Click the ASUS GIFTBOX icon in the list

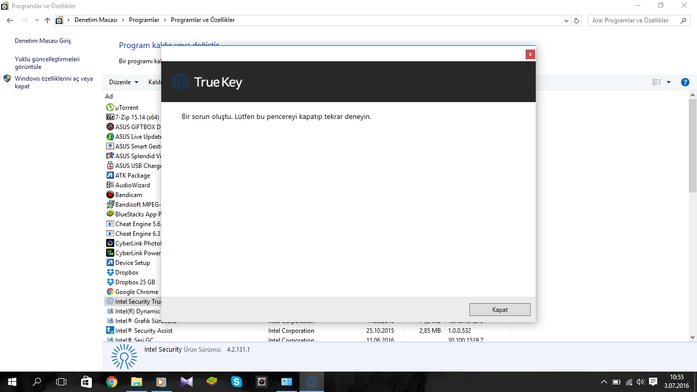pyautogui.click(x=110, y=127)
